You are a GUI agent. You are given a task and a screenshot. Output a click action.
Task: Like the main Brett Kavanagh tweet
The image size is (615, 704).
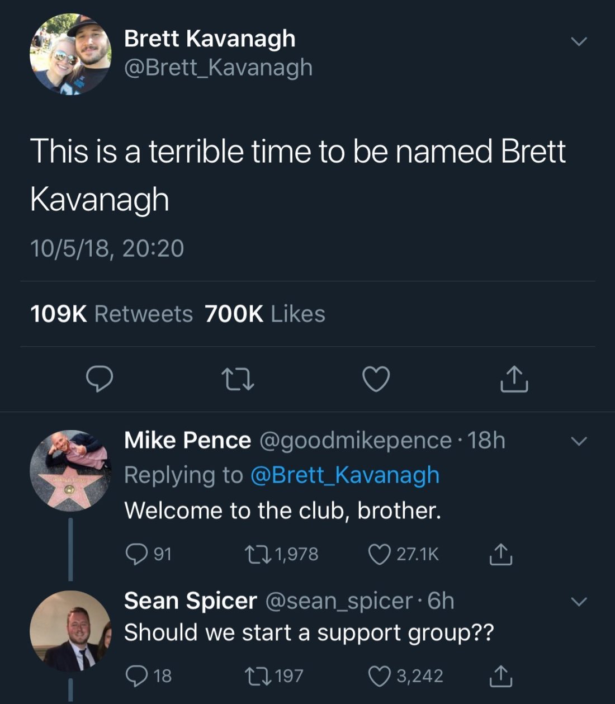376,379
